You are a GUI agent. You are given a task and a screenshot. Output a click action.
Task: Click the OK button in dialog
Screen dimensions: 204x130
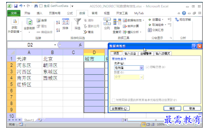172,108
